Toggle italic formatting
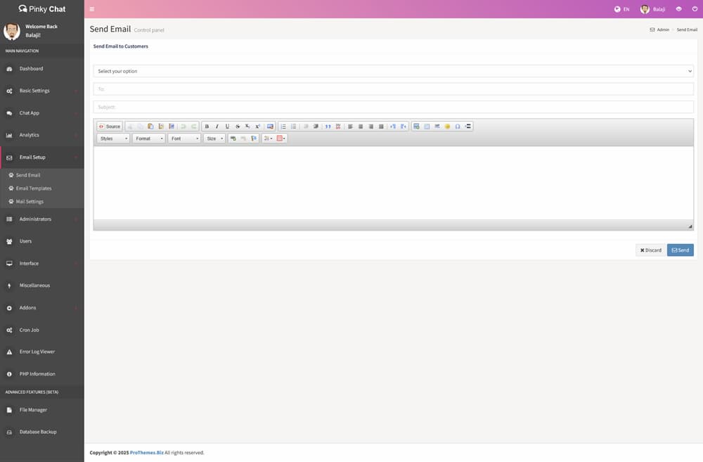703x462 pixels. coord(217,127)
